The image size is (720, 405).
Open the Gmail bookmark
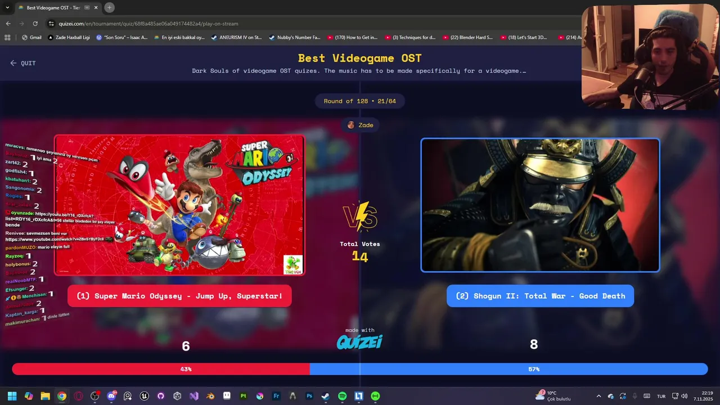tap(31, 38)
